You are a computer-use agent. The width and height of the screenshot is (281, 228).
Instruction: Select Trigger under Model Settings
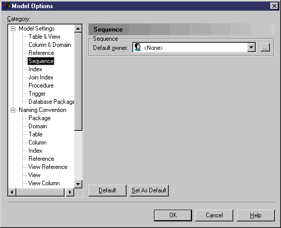(x=37, y=94)
